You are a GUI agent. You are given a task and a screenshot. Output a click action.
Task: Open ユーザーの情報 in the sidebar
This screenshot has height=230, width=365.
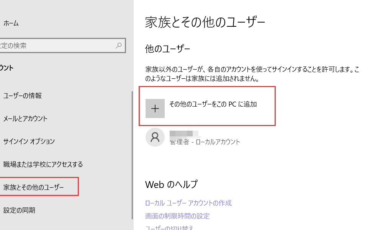[x=23, y=96]
